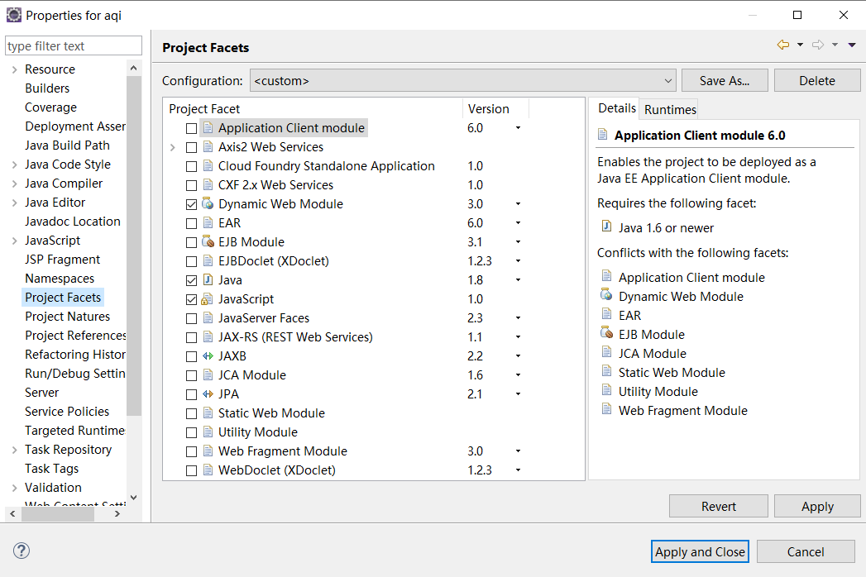The height and width of the screenshot is (577, 866).
Task: Open Java version dropdown arrow
Action: coord(518,280)
